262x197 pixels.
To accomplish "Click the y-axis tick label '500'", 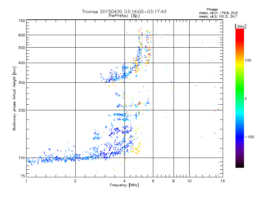I will [22, 48].
